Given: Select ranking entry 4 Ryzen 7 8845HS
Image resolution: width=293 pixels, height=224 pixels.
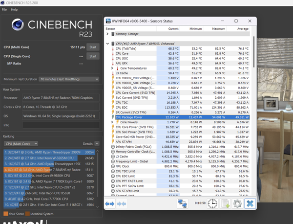Looking at the screenshot, I should coord(49,170).
